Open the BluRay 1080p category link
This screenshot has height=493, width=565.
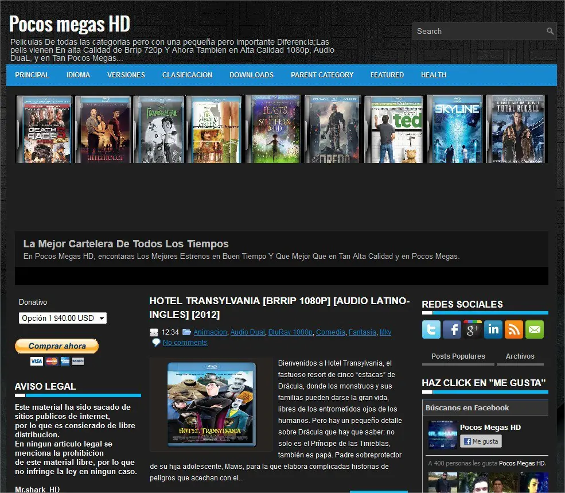pyautogui.click(x=290, y=332)
